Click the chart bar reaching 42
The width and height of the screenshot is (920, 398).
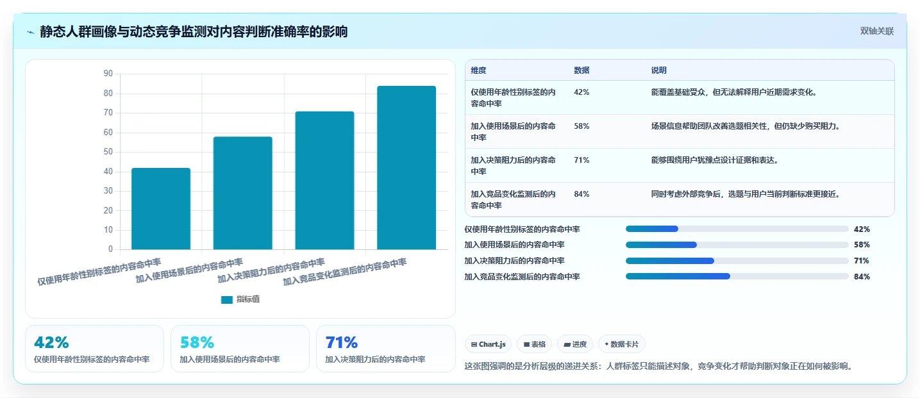coord(161,209)
